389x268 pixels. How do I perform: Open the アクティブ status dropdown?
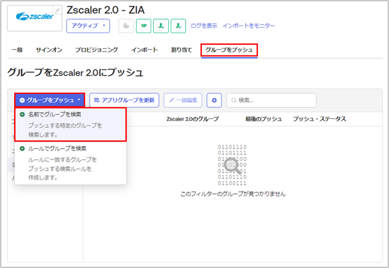tap(88, 26)
